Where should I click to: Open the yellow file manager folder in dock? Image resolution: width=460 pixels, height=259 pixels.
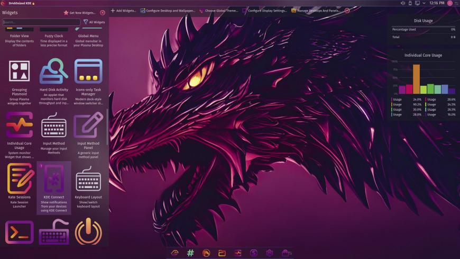[222, 253]
